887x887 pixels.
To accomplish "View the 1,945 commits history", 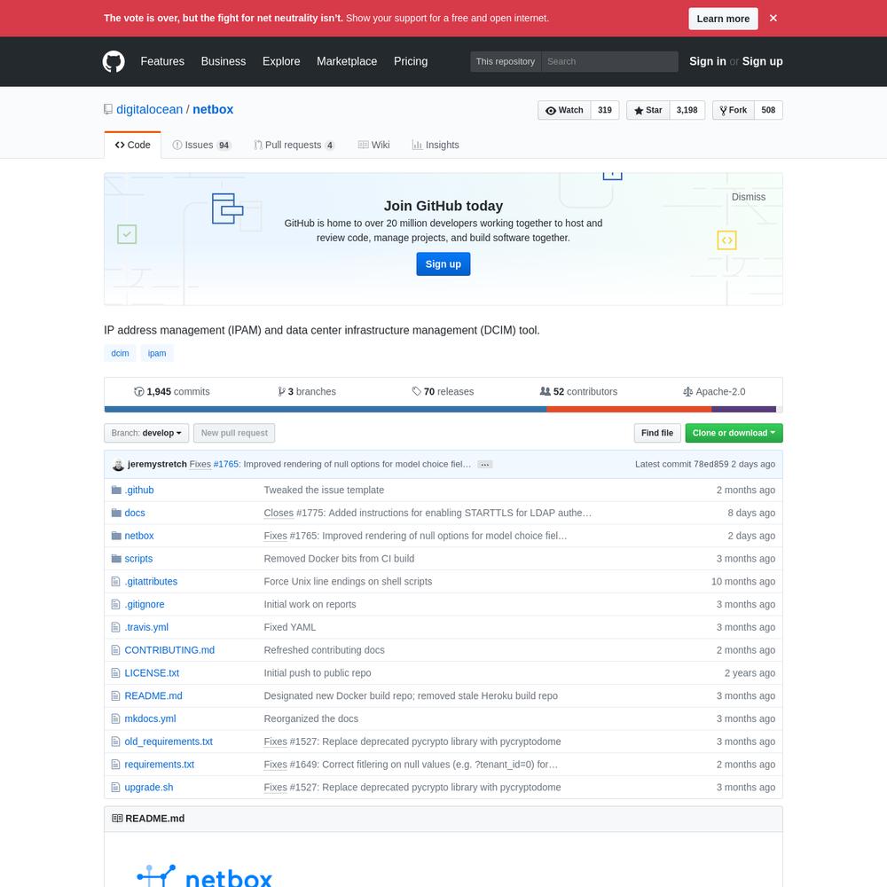I will (171, 391).
